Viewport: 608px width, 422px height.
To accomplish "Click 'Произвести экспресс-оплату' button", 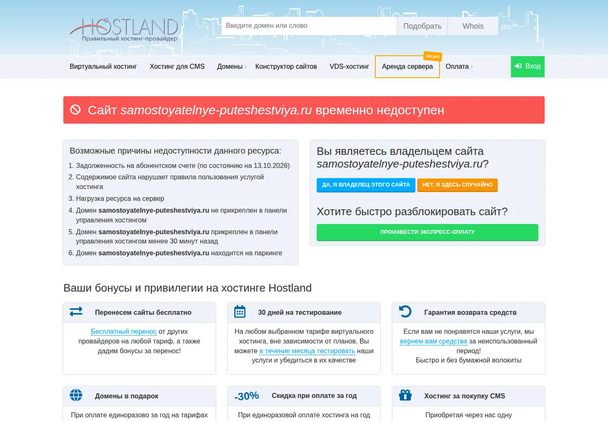I will click(427, 232).
